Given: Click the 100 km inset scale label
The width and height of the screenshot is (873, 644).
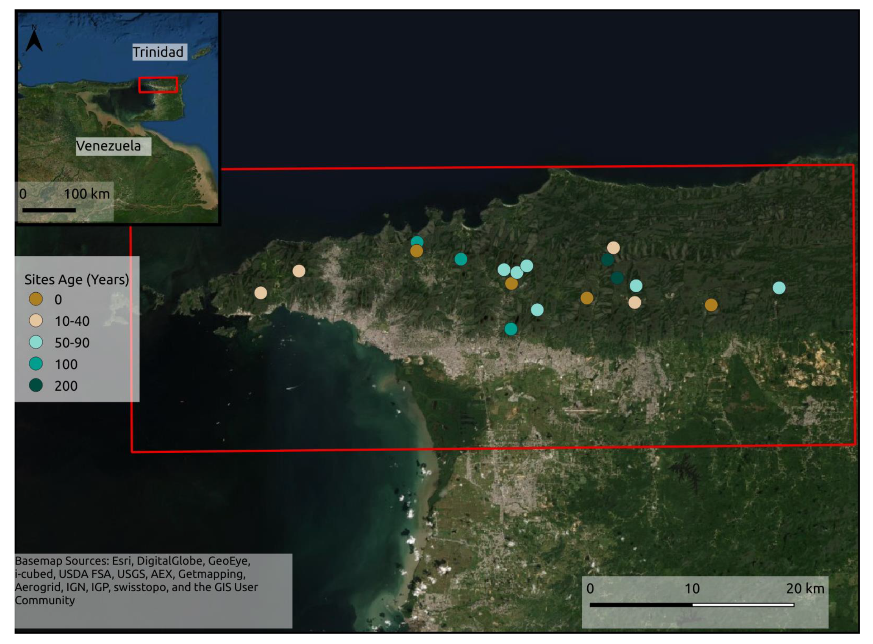Looking at the screenshot, I should pyautogui.click(x=87, y=194).
